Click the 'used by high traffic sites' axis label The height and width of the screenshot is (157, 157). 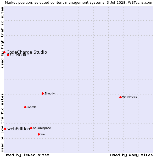2,37
